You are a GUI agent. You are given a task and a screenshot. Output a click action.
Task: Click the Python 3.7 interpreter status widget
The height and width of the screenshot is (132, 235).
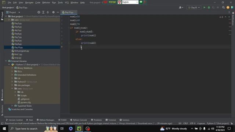coord(218,124)
